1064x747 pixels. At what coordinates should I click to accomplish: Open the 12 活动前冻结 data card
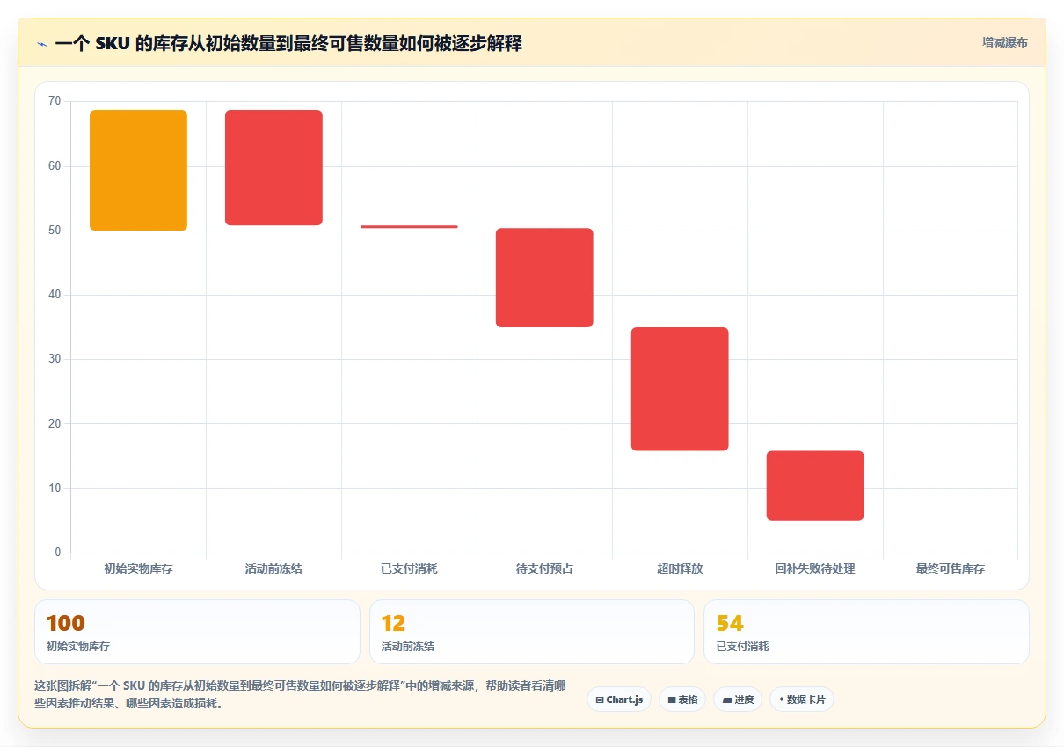pos(532,632)
